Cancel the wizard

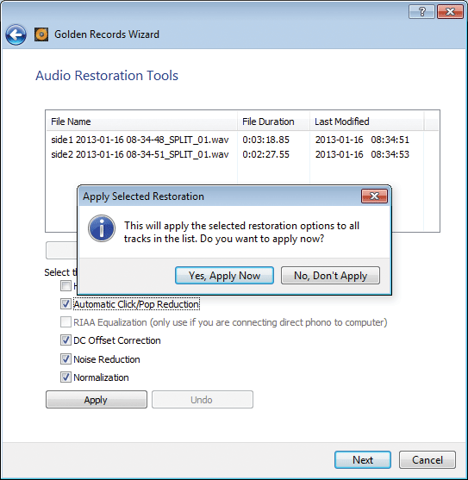coord(427,459)
